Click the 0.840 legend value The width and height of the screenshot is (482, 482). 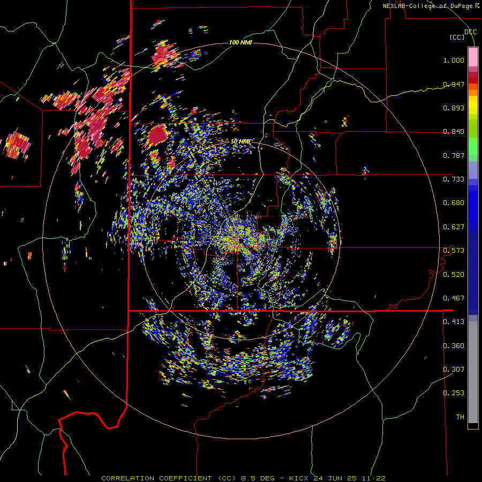click(x=454, y=131)
